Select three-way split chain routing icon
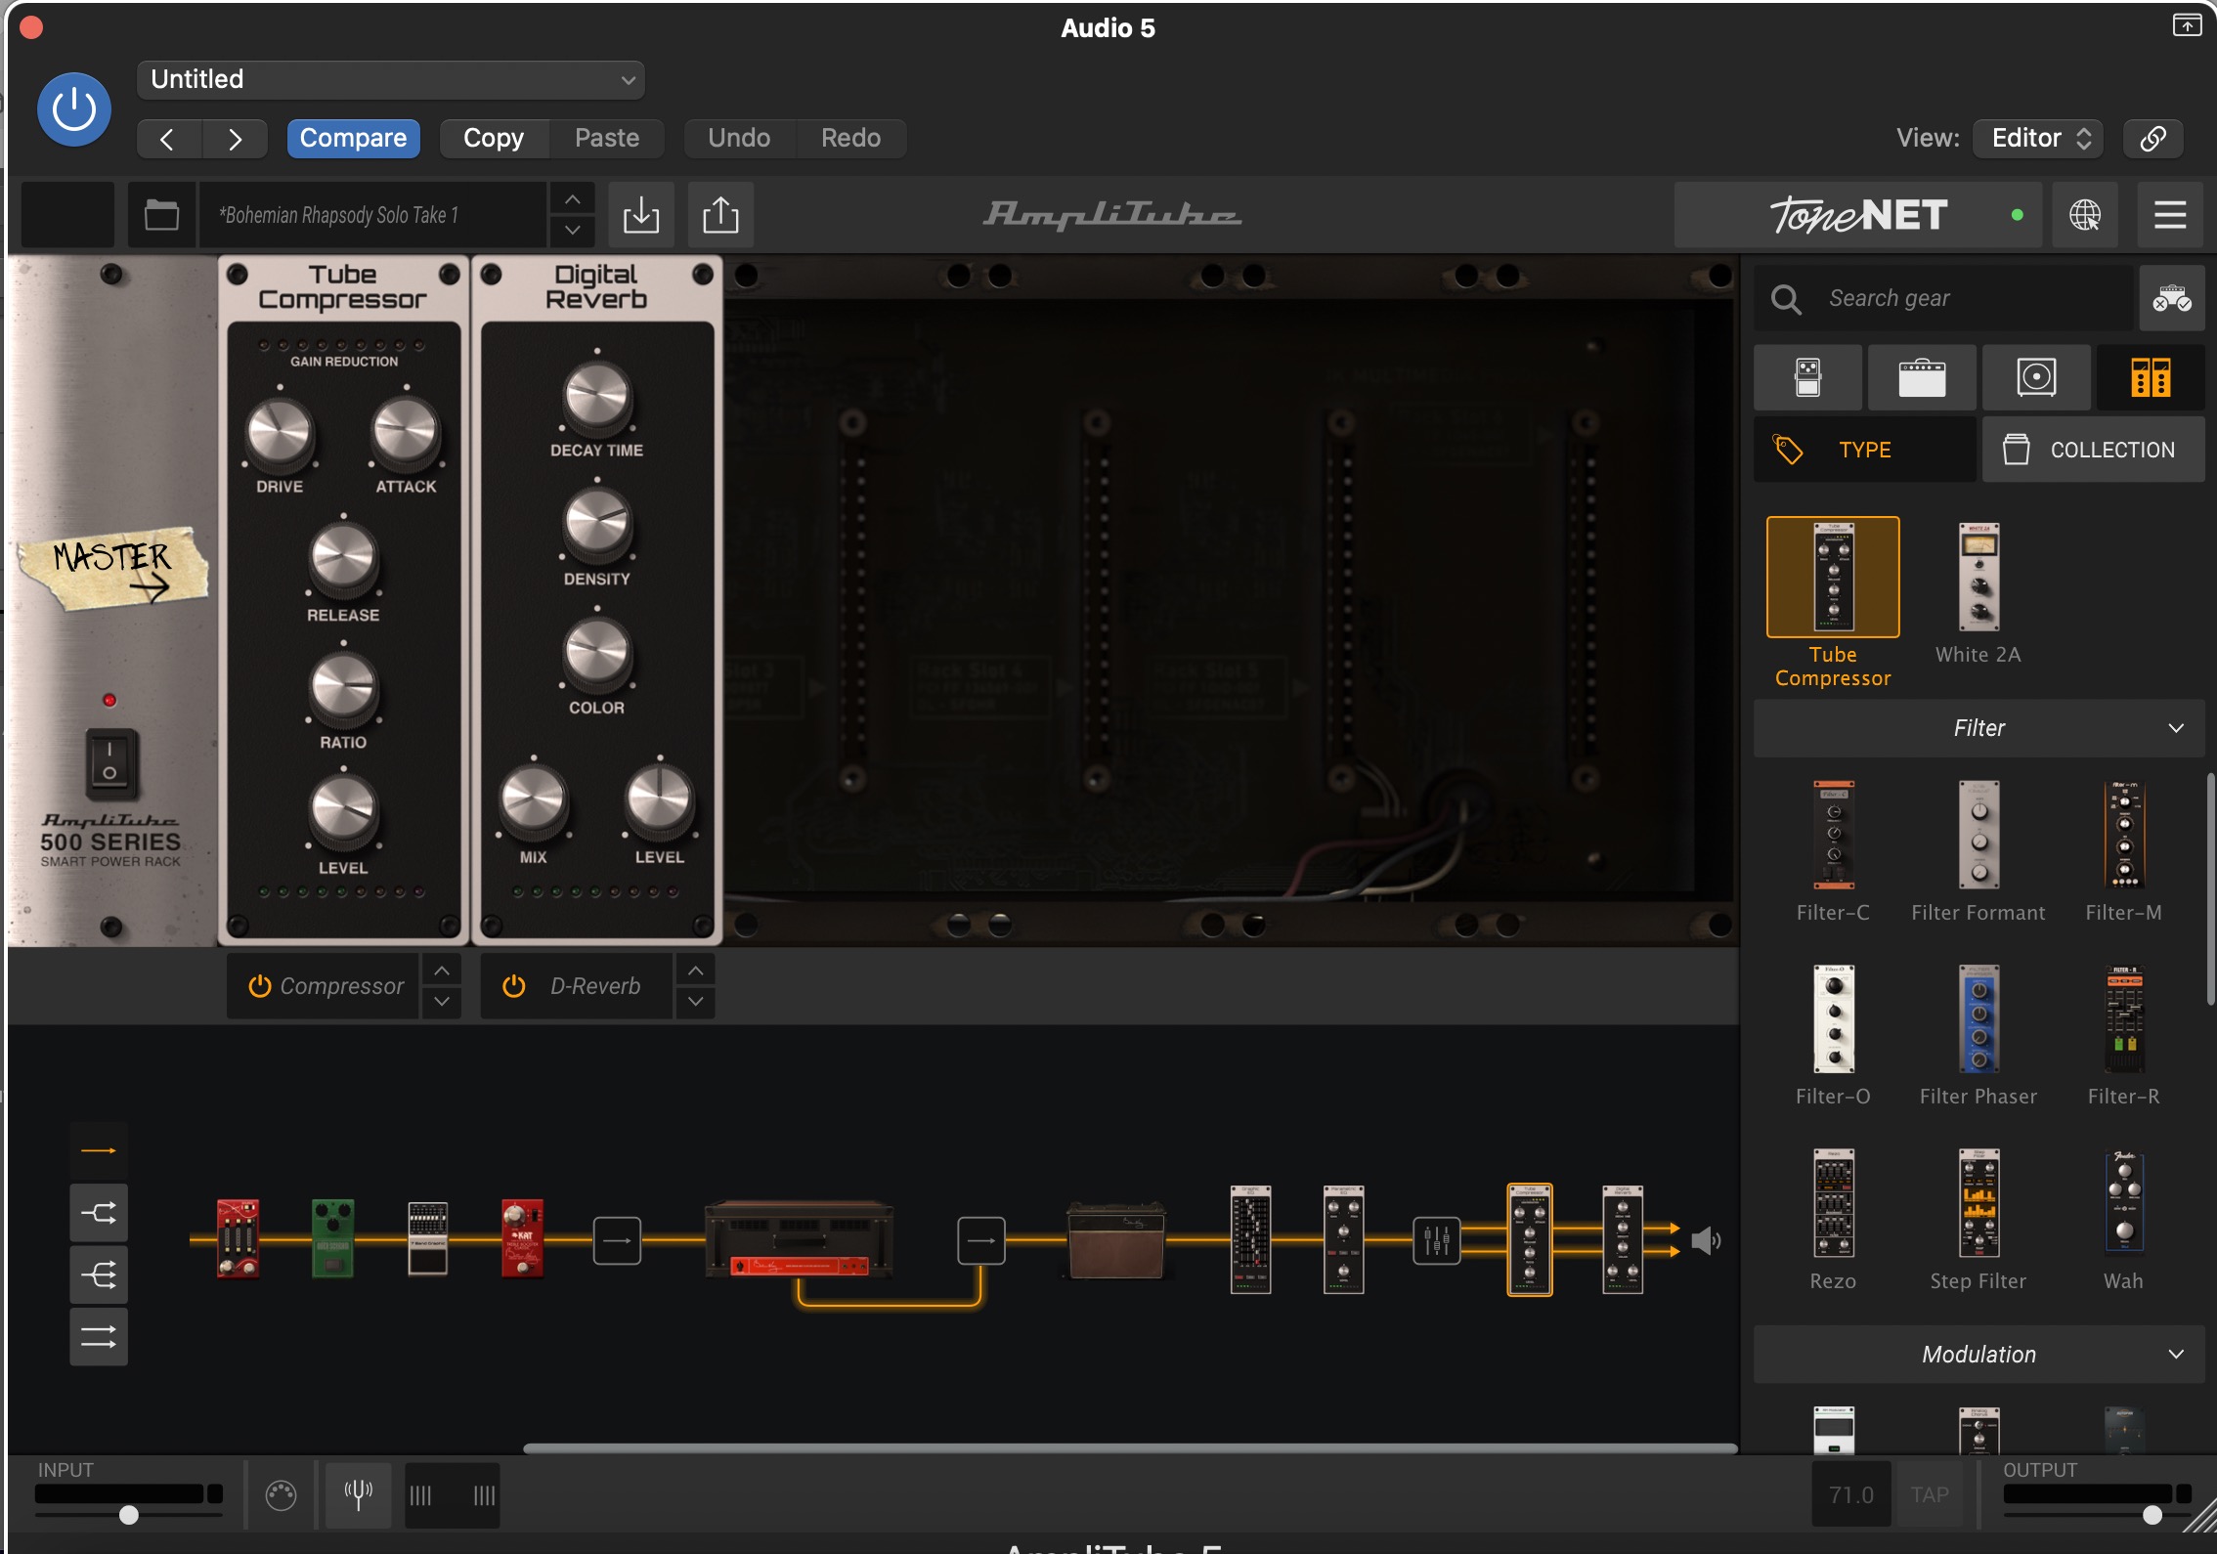This screenshot has width=2217, height=1554. click(x=98, y=1274)
